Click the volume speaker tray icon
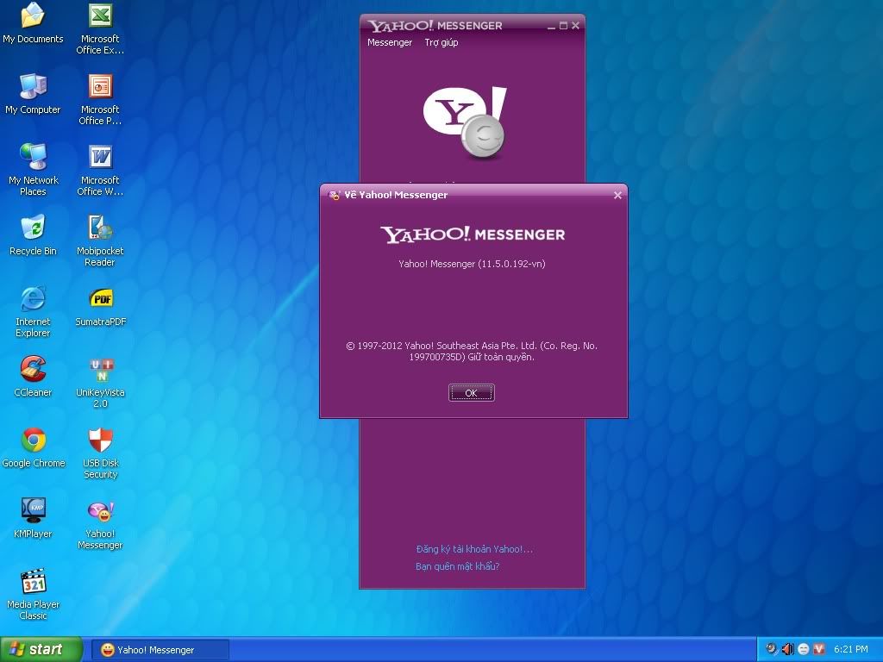The width and height of the screenshot is (883, 662). tap(787, 649)
